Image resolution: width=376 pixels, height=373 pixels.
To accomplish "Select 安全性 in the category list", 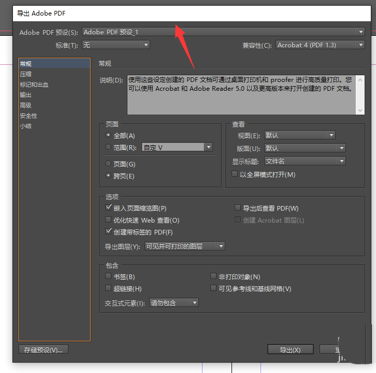I will click(54, 116).
